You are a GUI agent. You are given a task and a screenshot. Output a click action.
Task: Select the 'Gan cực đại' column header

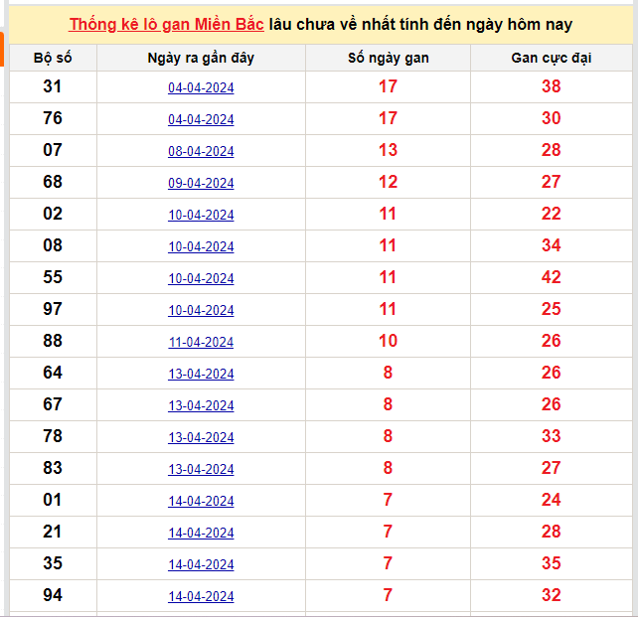pyautogui.click(x=551, y=58)
